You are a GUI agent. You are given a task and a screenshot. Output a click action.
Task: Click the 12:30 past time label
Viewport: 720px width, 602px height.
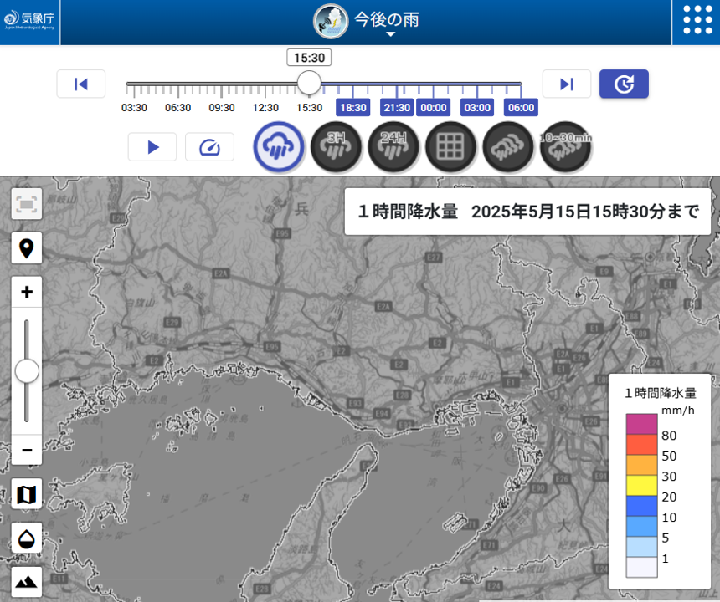265,108
